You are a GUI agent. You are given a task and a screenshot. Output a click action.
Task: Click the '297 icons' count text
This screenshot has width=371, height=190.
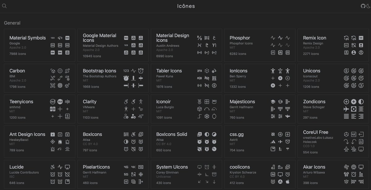point(310,118)
